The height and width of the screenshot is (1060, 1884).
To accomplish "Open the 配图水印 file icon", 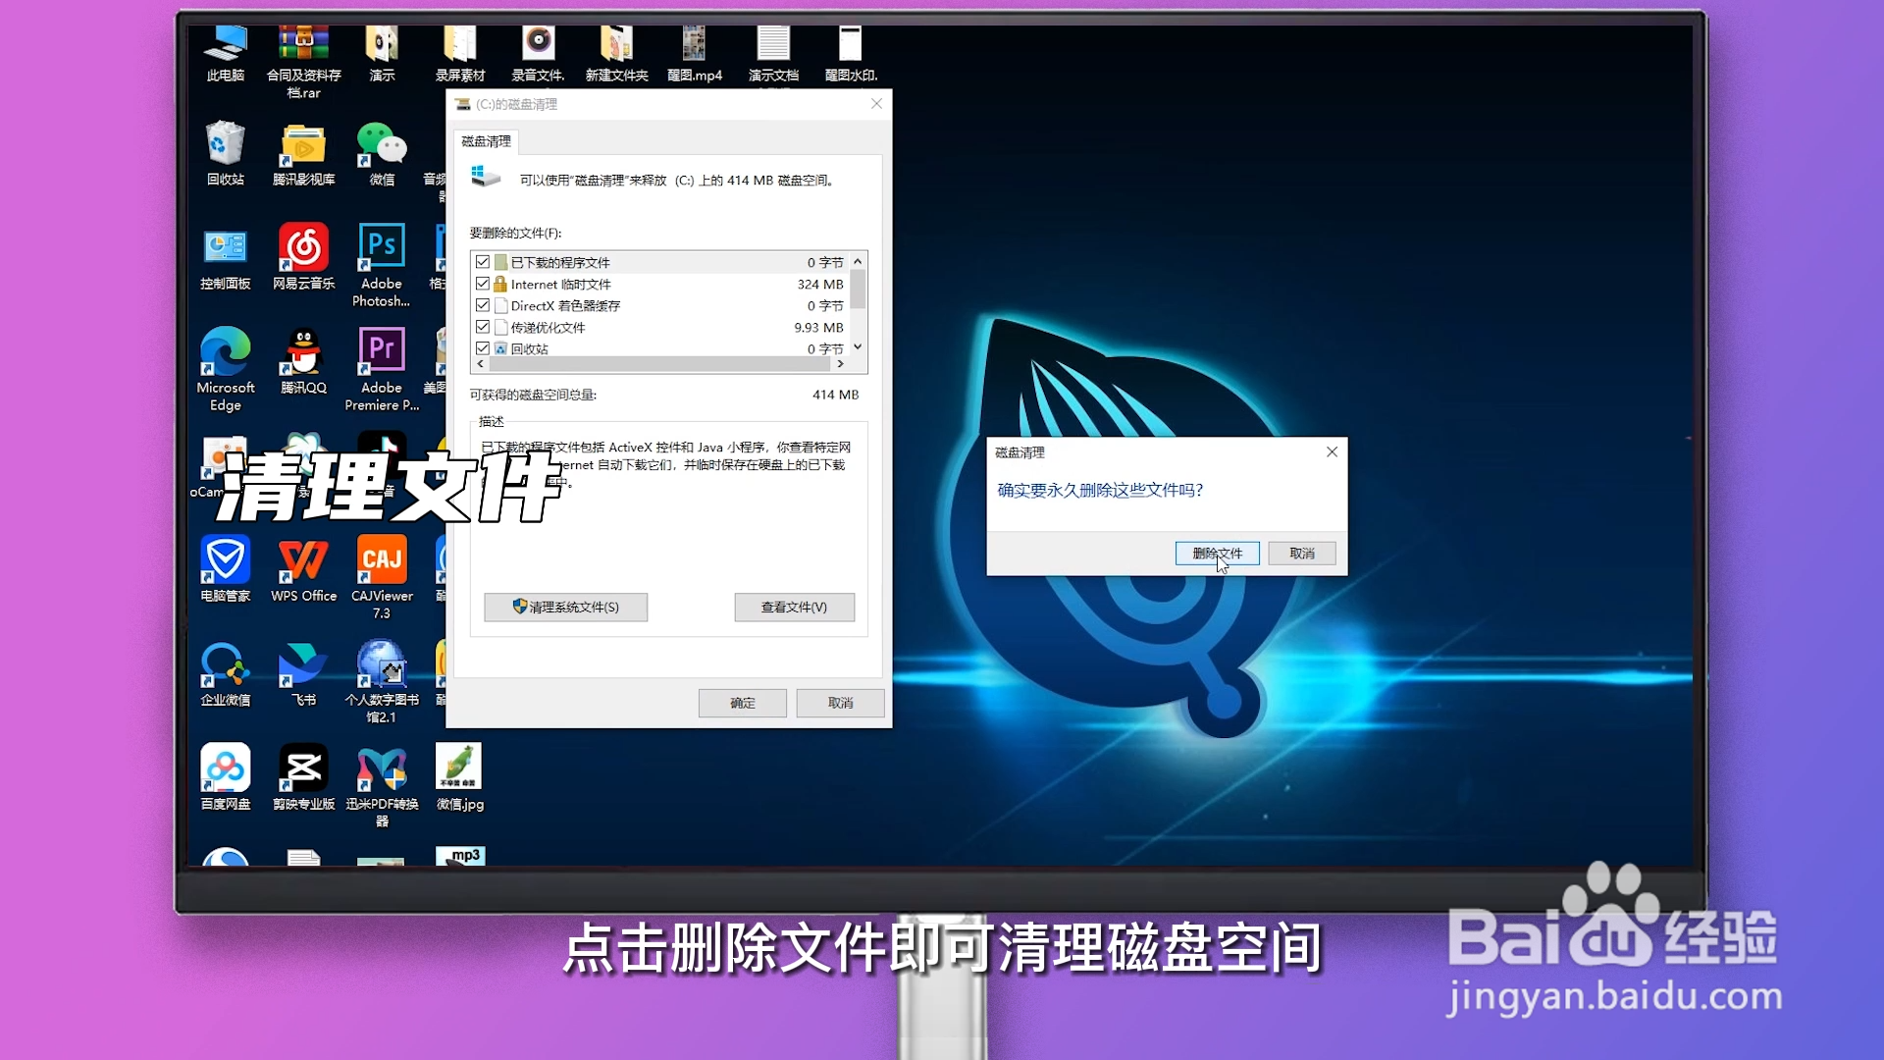I will coord(851,54).
